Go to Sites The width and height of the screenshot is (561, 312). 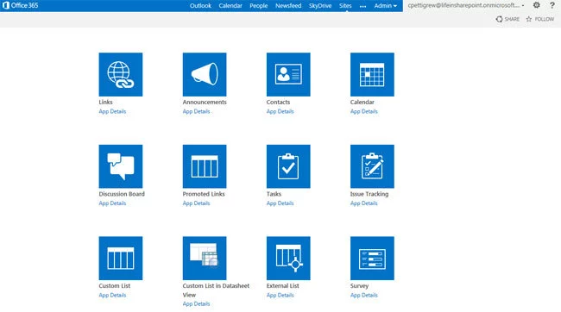point(345,6)
